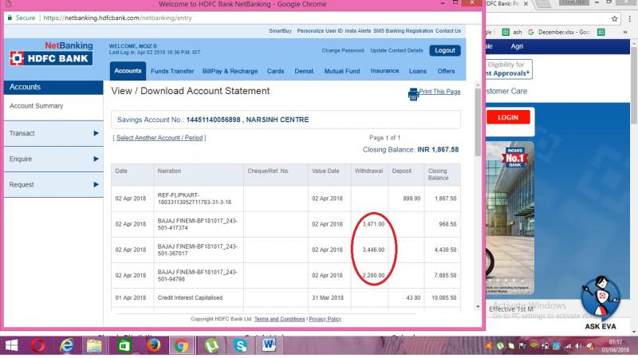This screenshot has height=358, width=638.
Task: Open the Chrome three-dot menu in background window
Action: [629, 18]
